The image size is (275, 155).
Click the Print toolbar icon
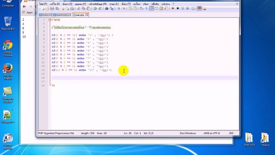tap(72, 9)
